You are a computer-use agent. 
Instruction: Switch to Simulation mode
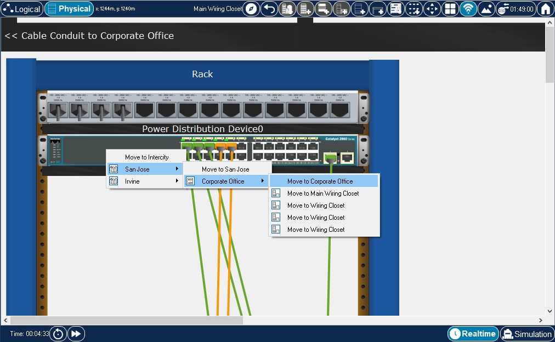tap(526, 334)
